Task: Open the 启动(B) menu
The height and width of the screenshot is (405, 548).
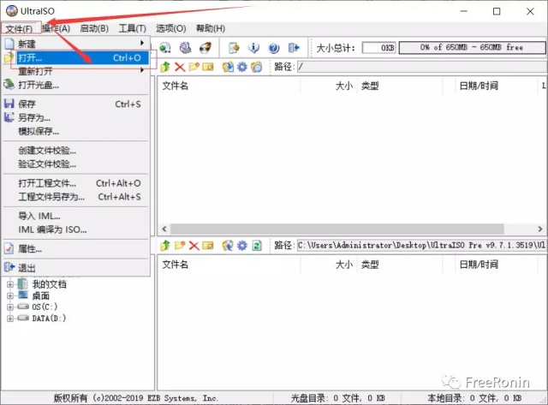Action: [94, 28]
